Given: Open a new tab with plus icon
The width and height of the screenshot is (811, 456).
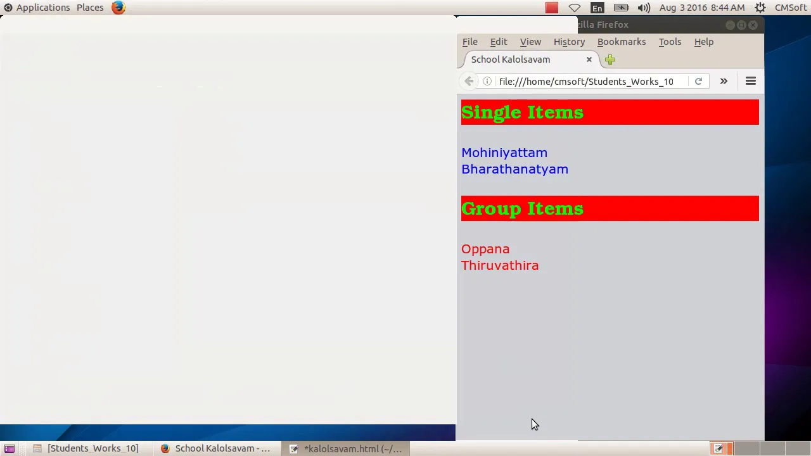Looking at the screenshot, I should 610,60.
